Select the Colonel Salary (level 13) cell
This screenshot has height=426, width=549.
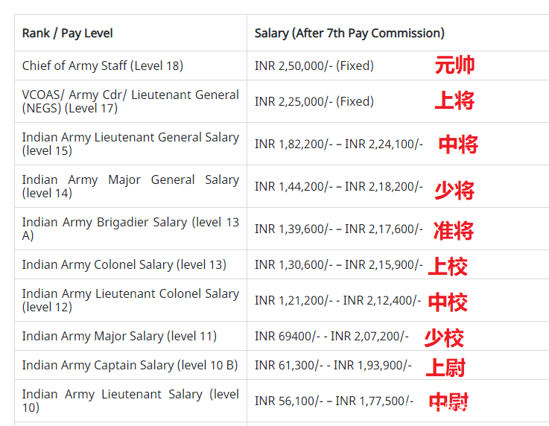click(124, 264)
